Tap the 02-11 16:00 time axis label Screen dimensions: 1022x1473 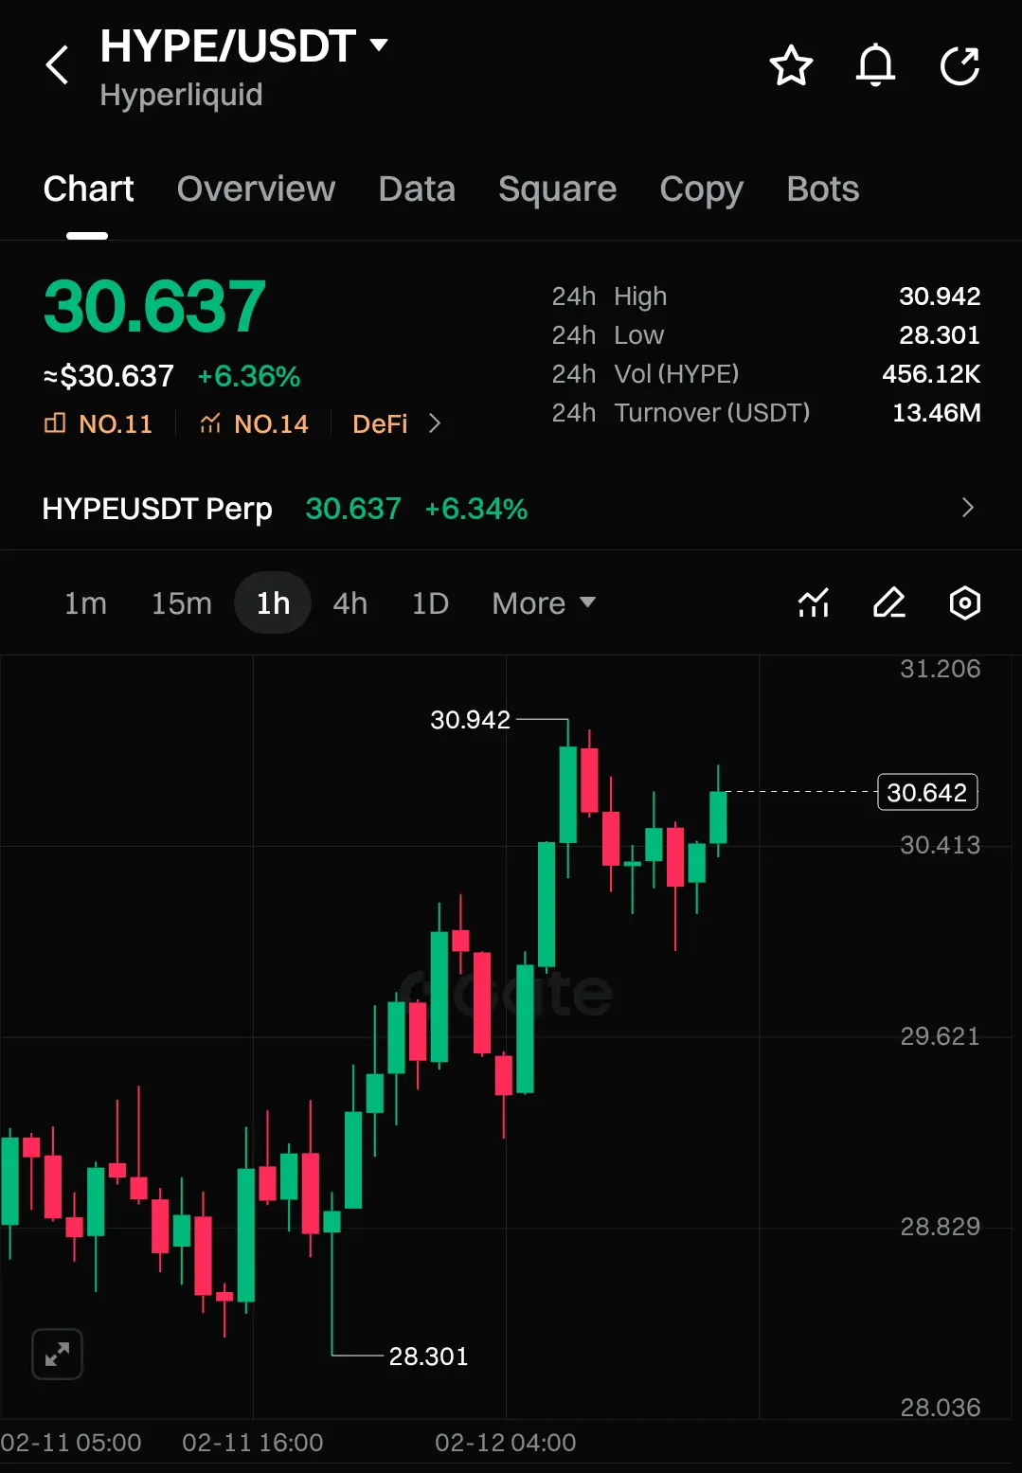coord(253,1443)
